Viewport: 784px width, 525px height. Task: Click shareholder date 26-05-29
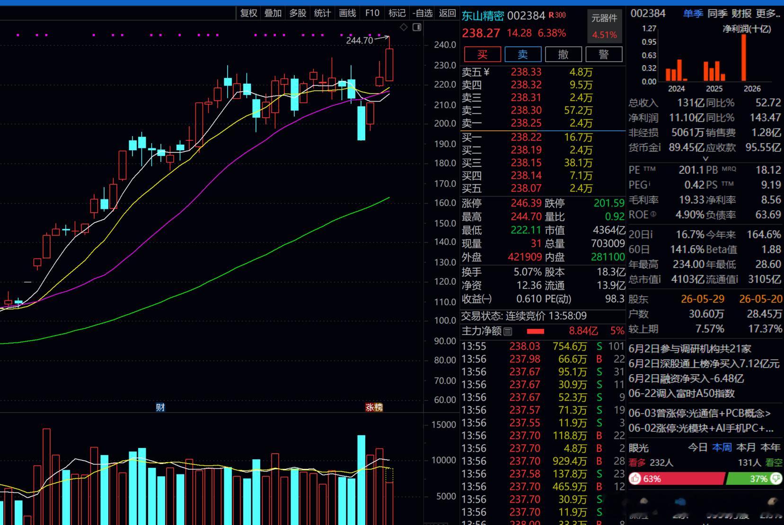(702, 299)
